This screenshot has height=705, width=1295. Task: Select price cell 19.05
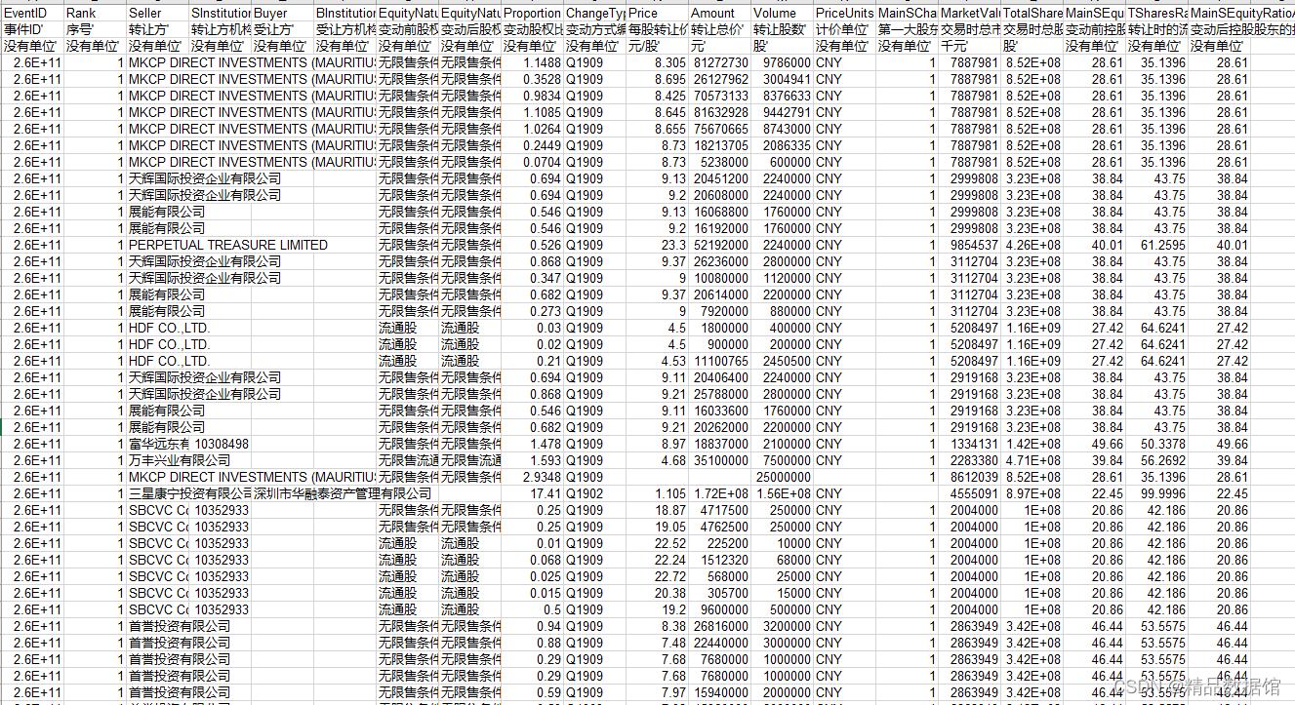[x=657, y=527]
